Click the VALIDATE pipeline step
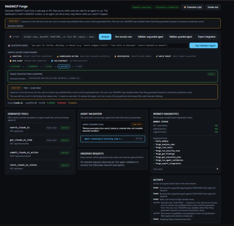Screen dimensions: 234x226 (x=64, y=66)
